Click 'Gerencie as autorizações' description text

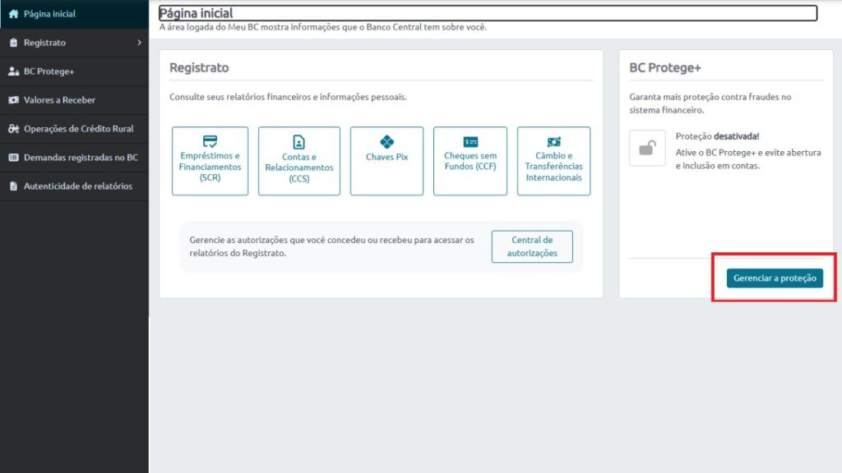click(x=332, y=246)
